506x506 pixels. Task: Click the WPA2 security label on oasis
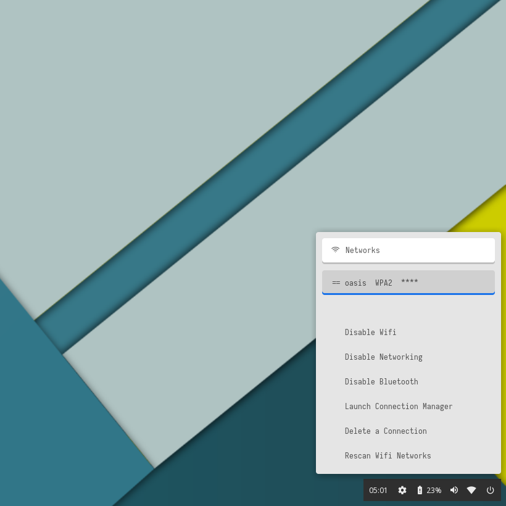[383, 283]
